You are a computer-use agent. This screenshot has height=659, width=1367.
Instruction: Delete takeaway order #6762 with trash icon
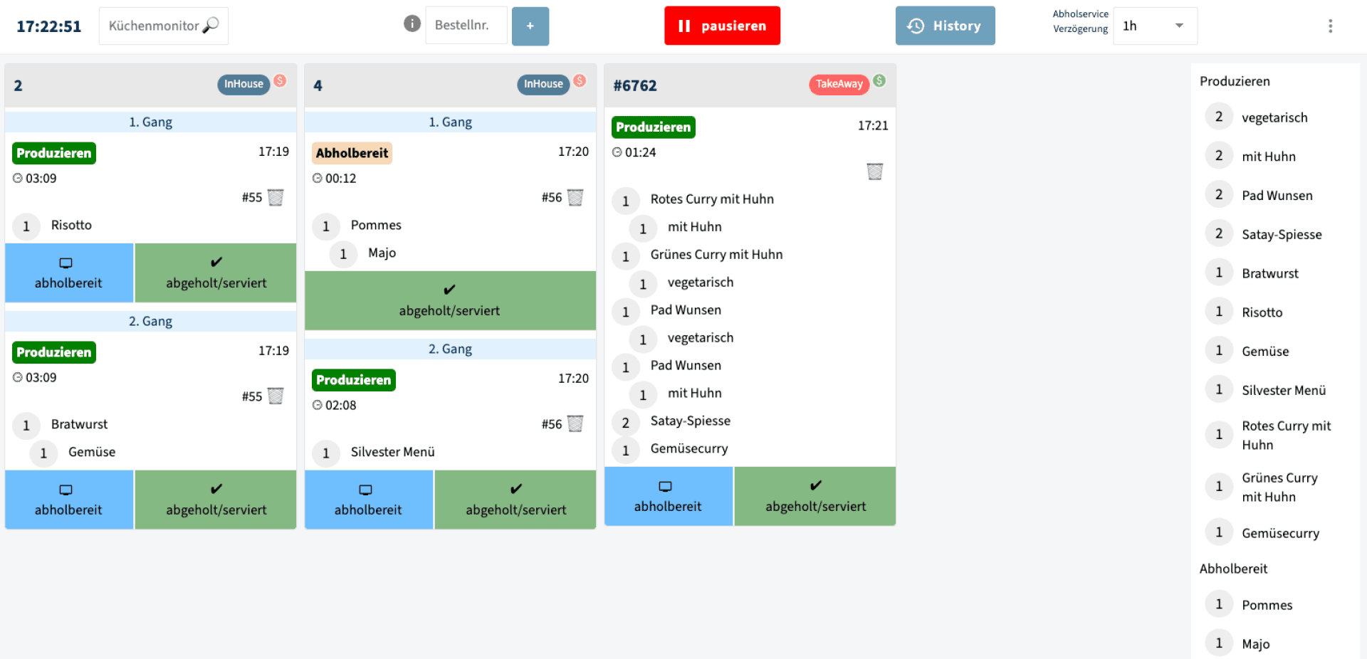pos(874,172)
